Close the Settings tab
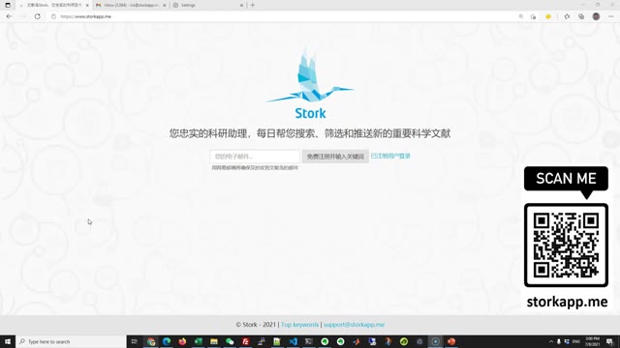 241,5
